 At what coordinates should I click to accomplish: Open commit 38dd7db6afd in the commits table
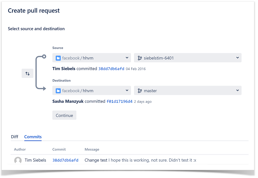click(65, 160)
